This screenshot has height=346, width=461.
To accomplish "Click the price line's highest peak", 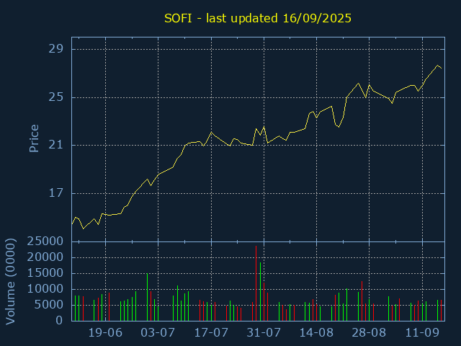I will coord(437,66).
